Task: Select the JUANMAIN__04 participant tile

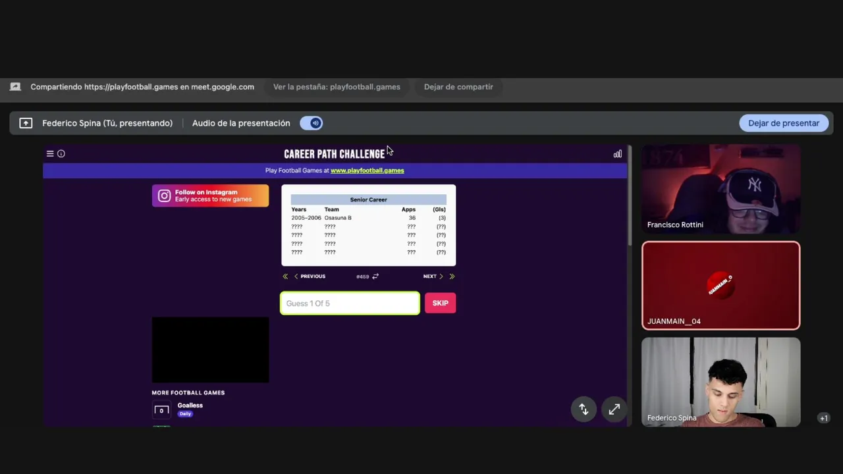Action: point(721,286)
